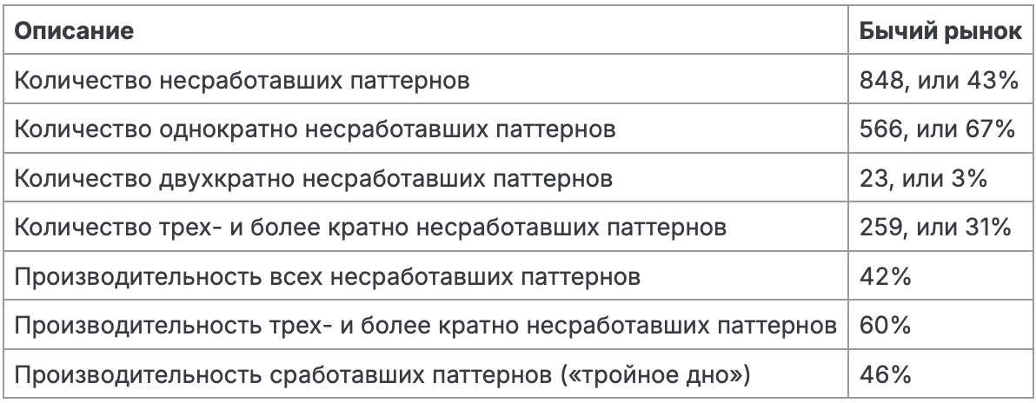Select row Количество двухкратно несработавших паттернов

click(x=518, y=177)
